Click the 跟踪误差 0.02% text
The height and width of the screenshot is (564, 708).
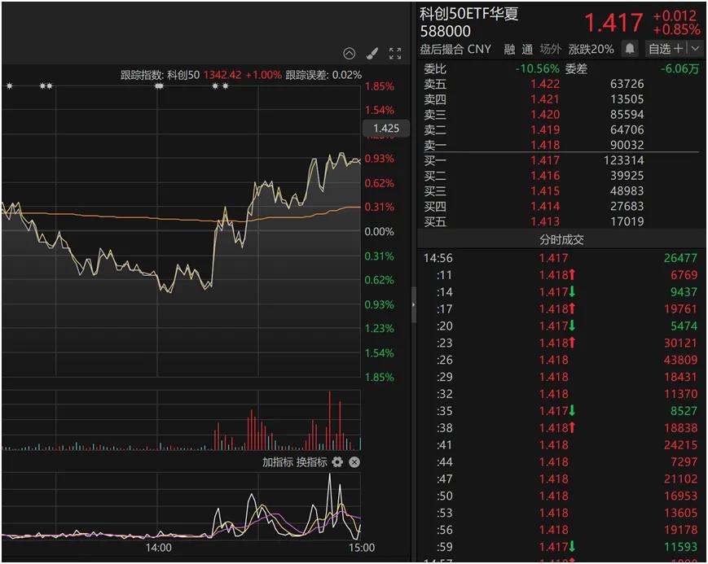click(x=323, y=75)
